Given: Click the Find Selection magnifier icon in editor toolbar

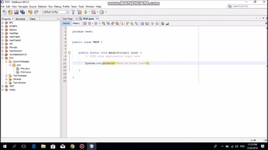Looking at the screenshot, I should (103, 23).
